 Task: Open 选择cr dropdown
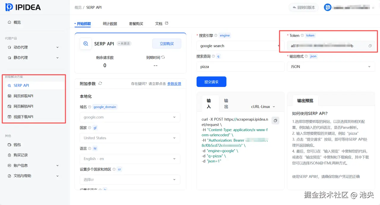tap(130, 180)
